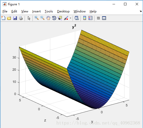Save the figure with the floppy icon

point(15,18)
